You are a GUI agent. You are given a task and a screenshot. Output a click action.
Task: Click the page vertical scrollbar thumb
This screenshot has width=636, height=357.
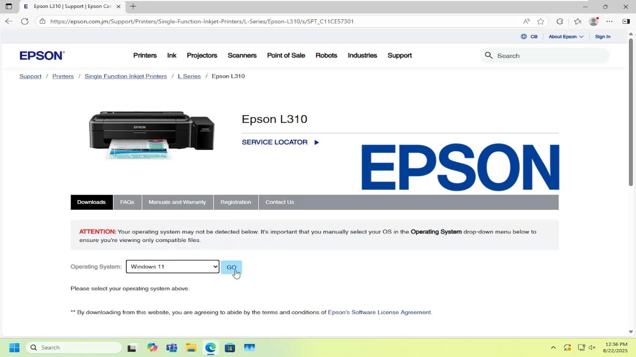pyautogui.click(x=631, y=112)
